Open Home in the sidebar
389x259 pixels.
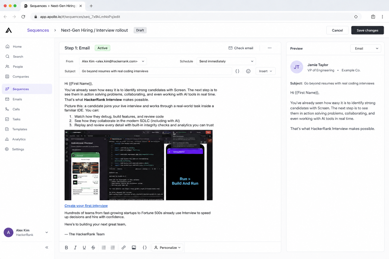(x=27, y=47)
